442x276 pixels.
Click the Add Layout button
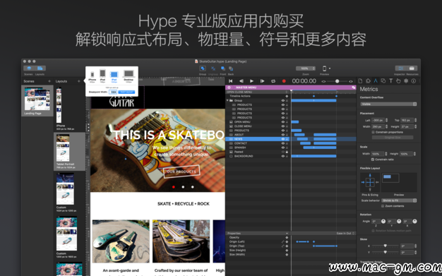coord(127,92)
